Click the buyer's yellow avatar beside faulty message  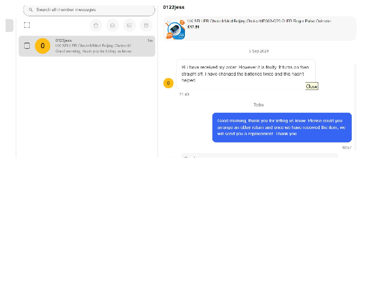pos(168,83)
